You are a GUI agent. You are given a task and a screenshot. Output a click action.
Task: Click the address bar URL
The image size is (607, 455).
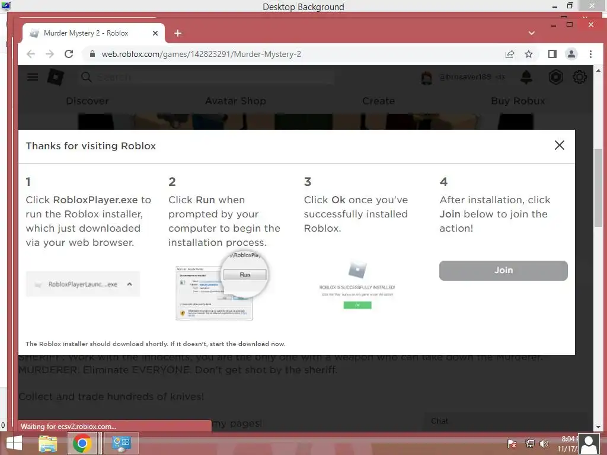click(x=202, y=54)
